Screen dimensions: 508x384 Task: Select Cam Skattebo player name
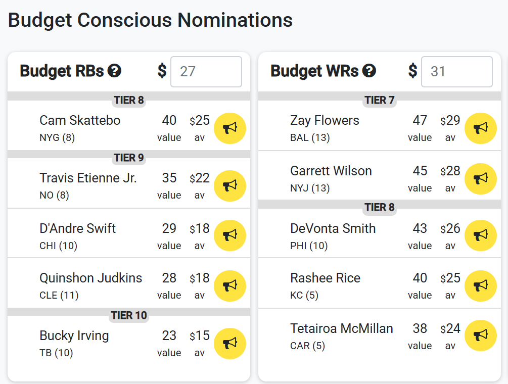[80, 120]
